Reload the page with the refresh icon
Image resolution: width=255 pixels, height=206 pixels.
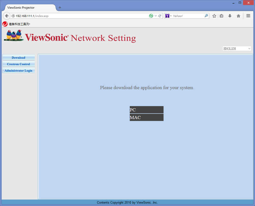(x=160, y=16)
